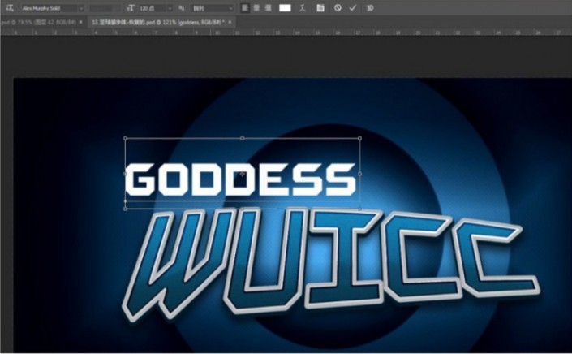Click the font size icon
Image resolution: width=572 pixels, height=354 pixels.
(x=131, y=8)
